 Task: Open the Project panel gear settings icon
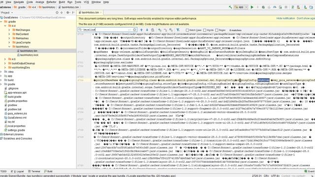68,12
